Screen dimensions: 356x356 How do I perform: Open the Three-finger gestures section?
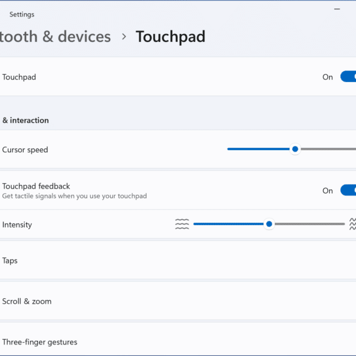pyautogui.click(x=178, y=340)
